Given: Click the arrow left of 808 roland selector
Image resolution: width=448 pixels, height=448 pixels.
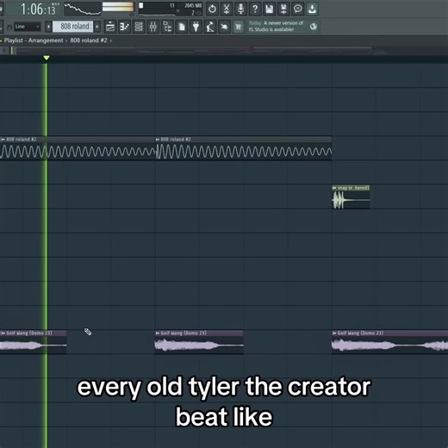Looking at the screenshot, I should (48, 27).
